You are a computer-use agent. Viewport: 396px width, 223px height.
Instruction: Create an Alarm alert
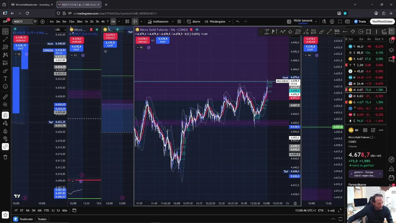tap(193, 21)
